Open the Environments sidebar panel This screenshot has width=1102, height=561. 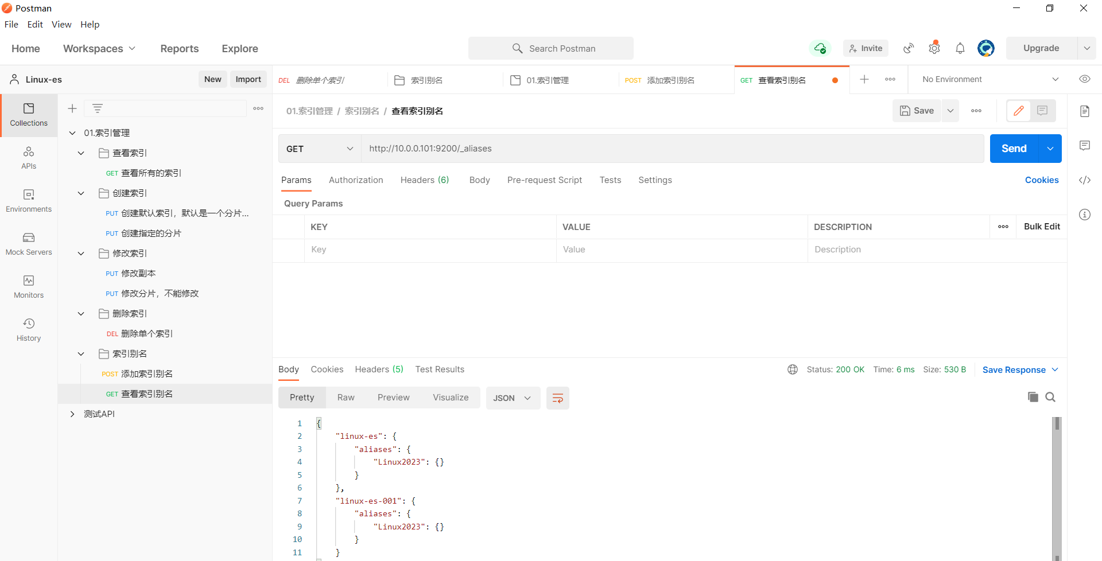29,201
